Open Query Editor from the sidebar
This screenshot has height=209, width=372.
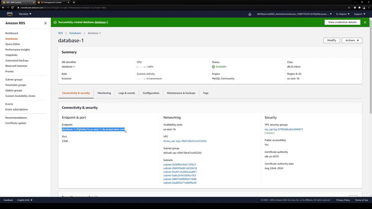(x=13, y=44)
